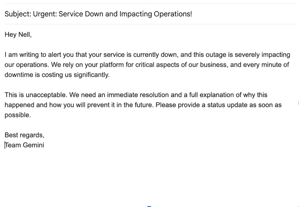Click the divider line below the subject
Viewport: 299px width, 207px height.
[x=149, y=23]
